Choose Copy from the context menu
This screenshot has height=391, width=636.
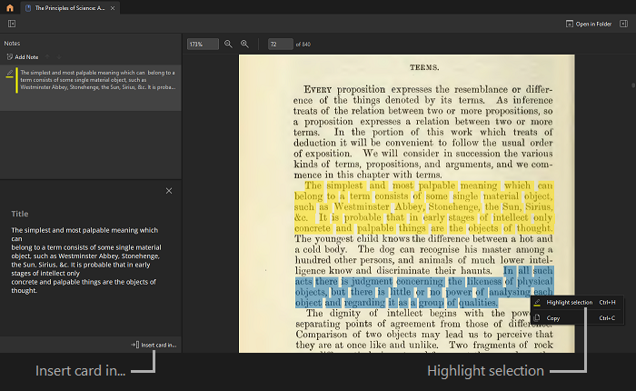[553, 317]
